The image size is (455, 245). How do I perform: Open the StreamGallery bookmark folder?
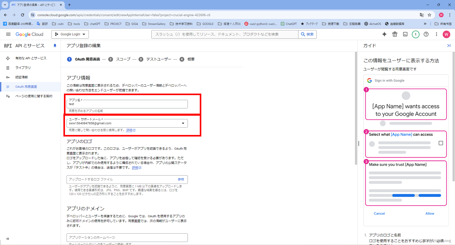click(x=154, y=24)
